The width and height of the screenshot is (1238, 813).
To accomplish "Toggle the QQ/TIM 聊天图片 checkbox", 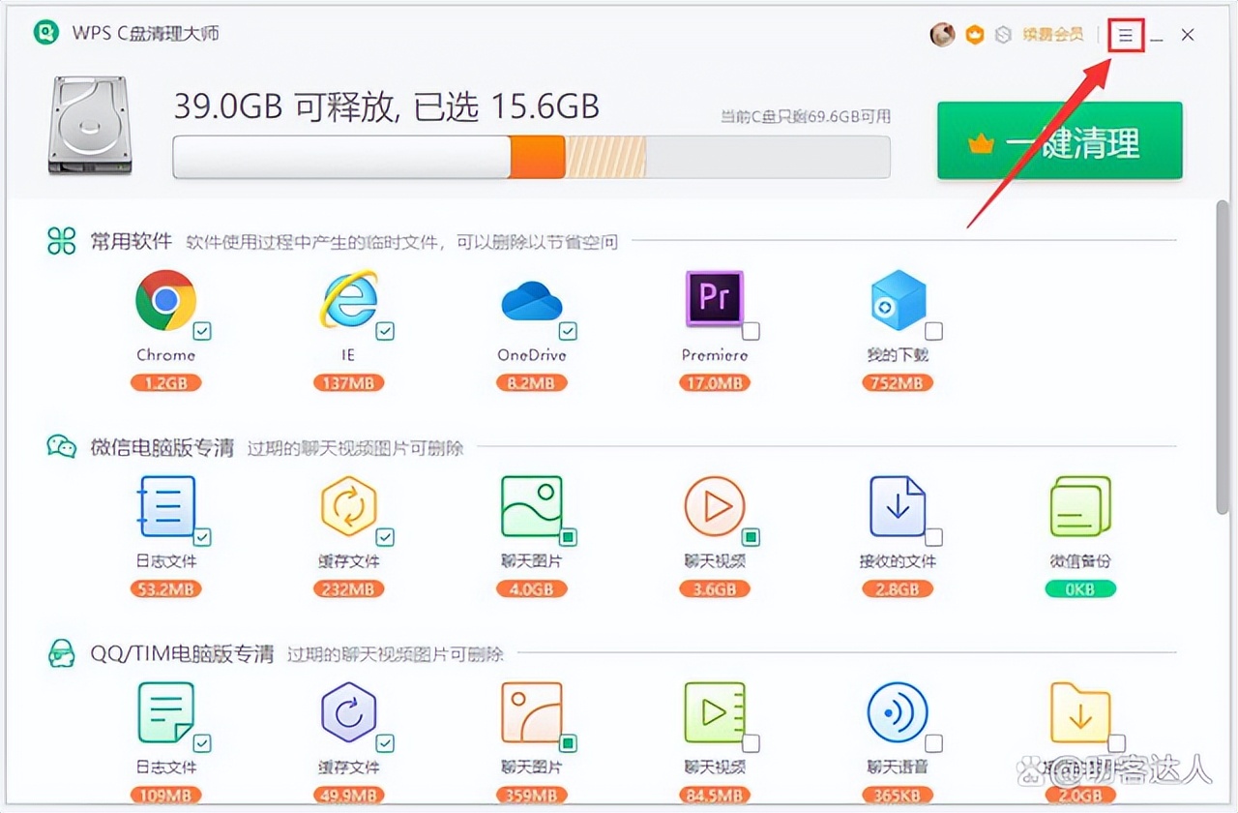I will (x=568, y=743).
